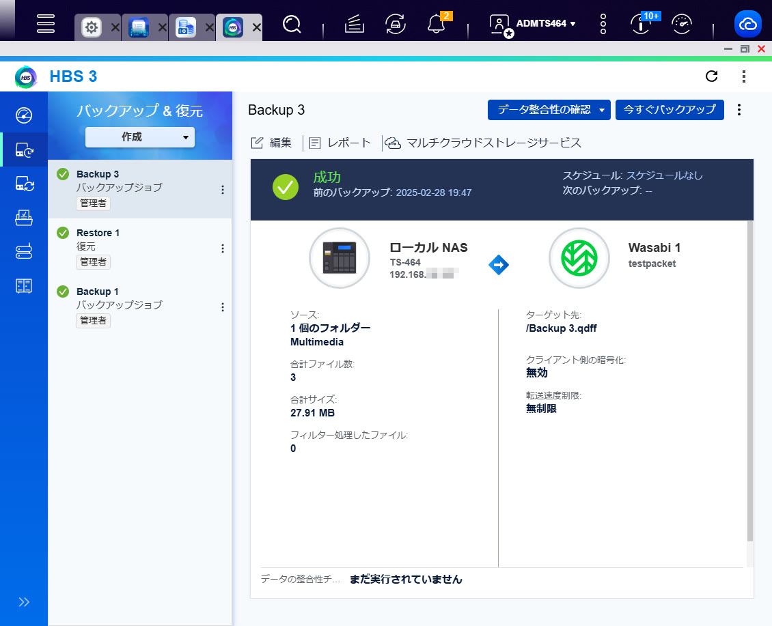The image size is (772, 626).
Task: Open the bottom book-shaped sidebar icon
Action: [24, 286]
